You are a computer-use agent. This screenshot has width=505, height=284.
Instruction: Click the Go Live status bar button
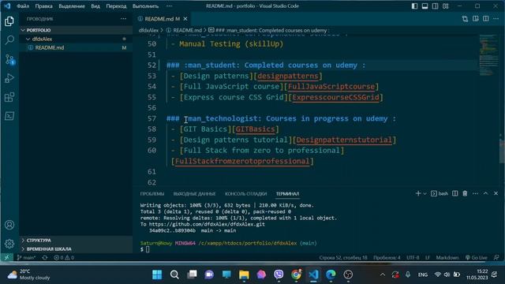(477, 257)
